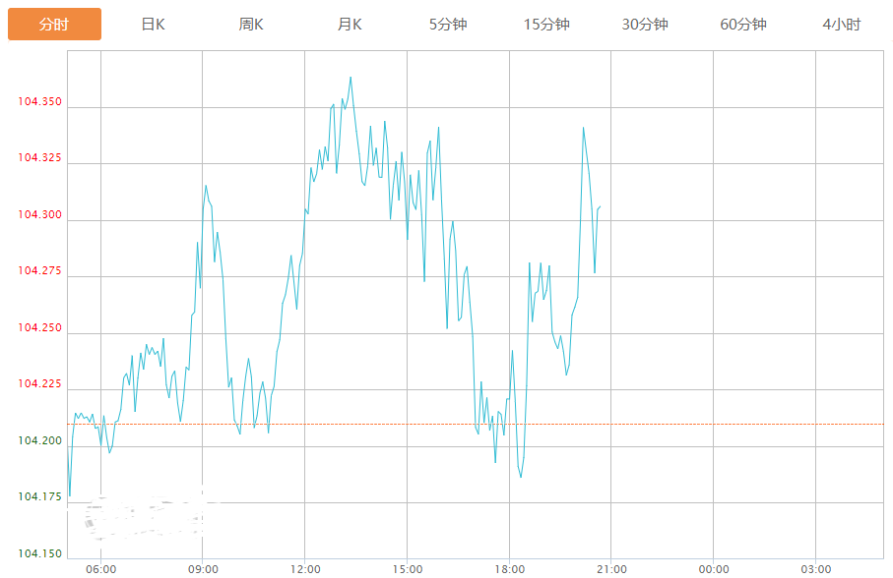Click the 12:00 time axis label
Image resolution: width=893 pixels, height=578 pixels.
[305, 569]
